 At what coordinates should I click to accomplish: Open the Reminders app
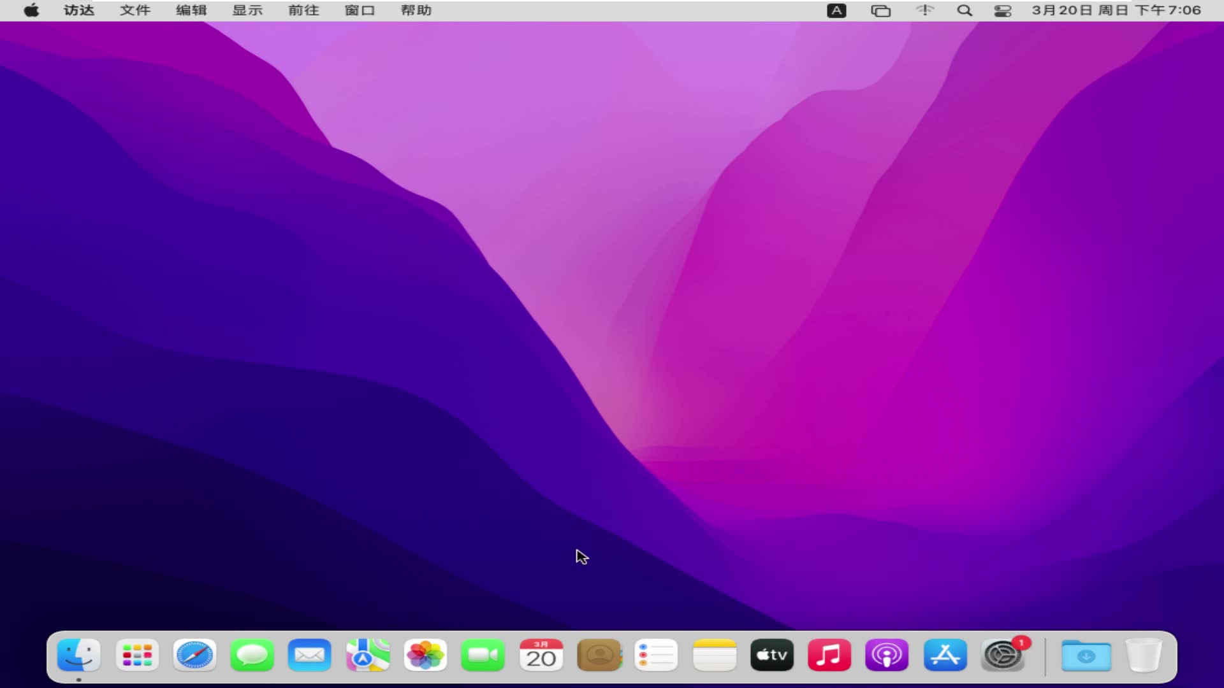(656, 656)
